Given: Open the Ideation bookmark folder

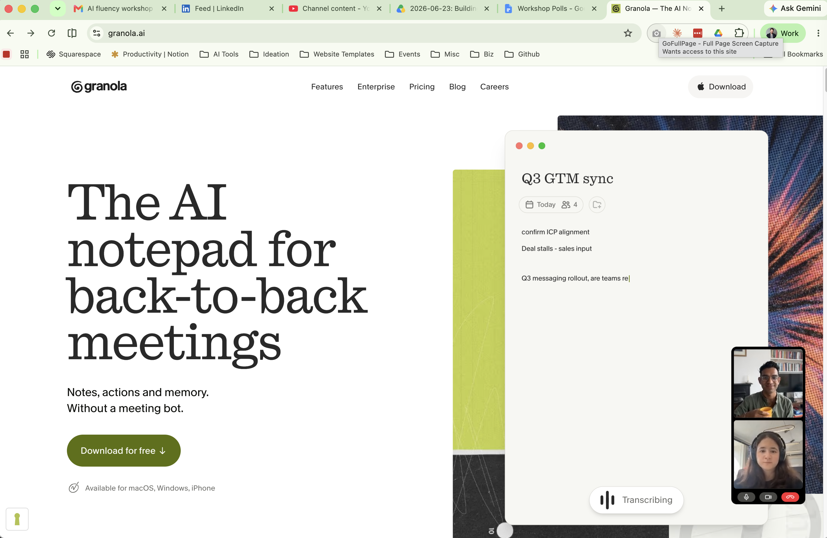Looking at the screenshot, I should [269, 54].
